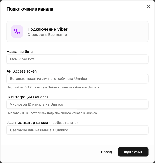The height and width of the screenshot is (163, 155).
Task: Click the 'Стоимость: Бесплатно' text
Action: (47, 35)
